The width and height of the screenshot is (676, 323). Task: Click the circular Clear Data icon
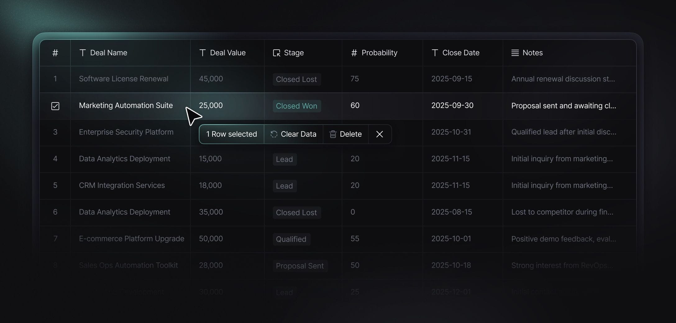pos(274,134)
